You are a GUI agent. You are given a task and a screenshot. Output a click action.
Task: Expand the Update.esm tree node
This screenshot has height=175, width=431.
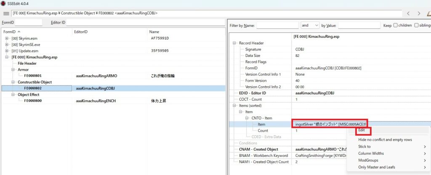7,51
